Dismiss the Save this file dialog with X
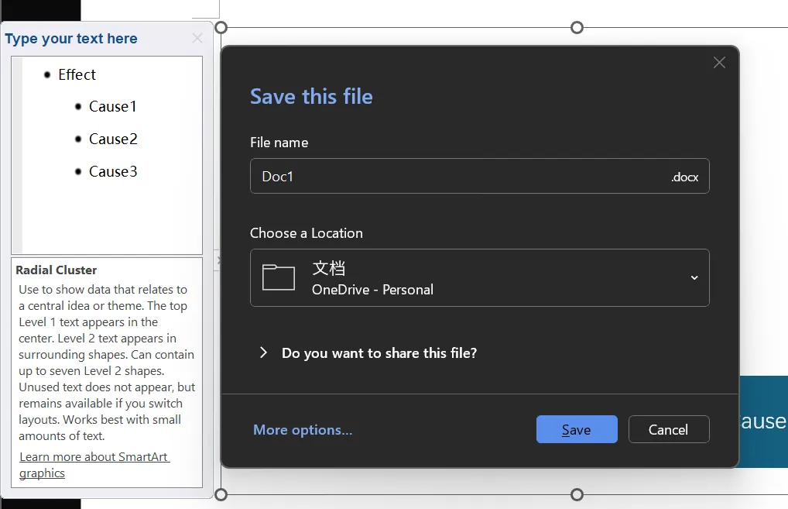The height and width of the screenshot is (509, 788). (x=719, y=63)
